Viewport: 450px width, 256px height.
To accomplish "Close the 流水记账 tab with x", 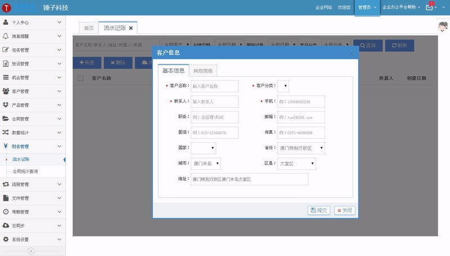I will pyautogui.click(x=131, y=28).
